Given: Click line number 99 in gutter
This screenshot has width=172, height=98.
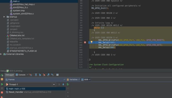Looking at the screenshot, I should (x=81, y=28).
